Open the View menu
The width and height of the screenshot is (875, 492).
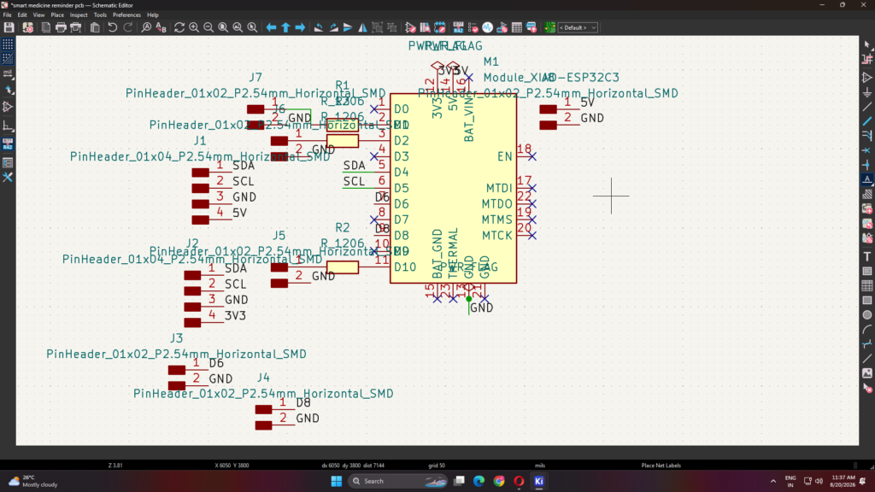38,15
